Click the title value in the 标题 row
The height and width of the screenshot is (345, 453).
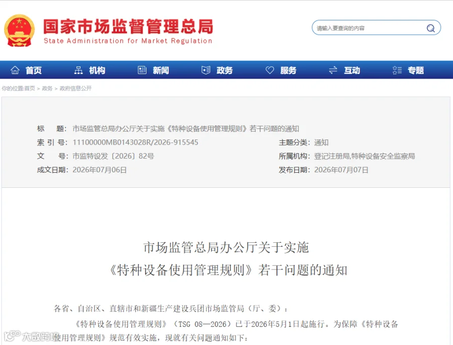coord(186,129)
